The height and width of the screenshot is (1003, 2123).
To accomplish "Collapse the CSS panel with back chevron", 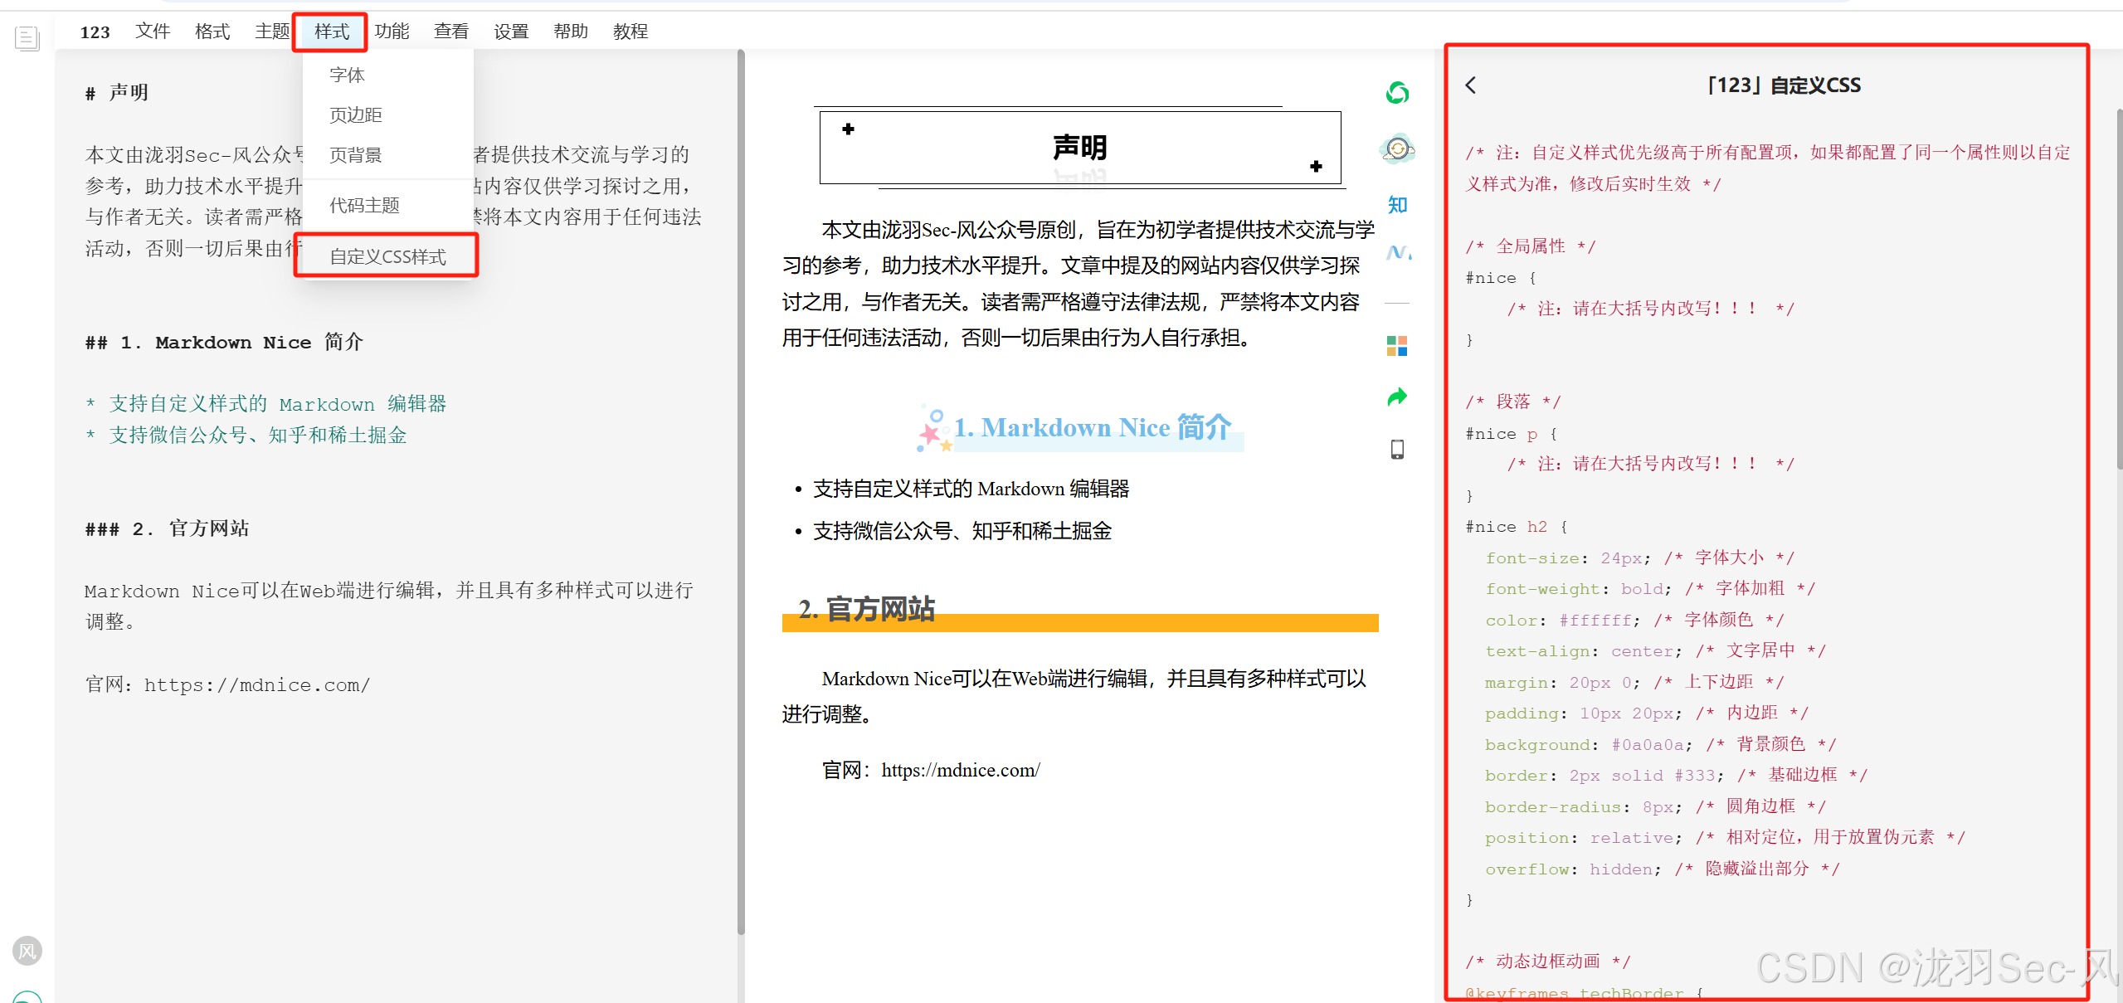I will (x=1471, y=85).
